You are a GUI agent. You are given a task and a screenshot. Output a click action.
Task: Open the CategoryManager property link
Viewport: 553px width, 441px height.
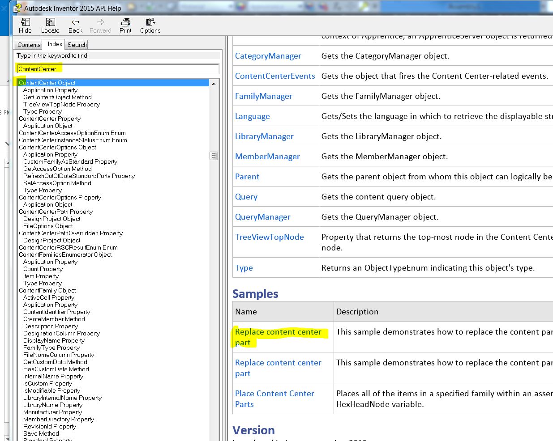pos(268,55)
